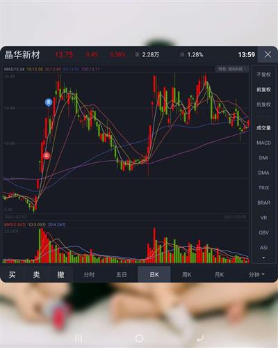Tap the blue sell marker on chart
The image size is (278, 348).
pos(49,102)
